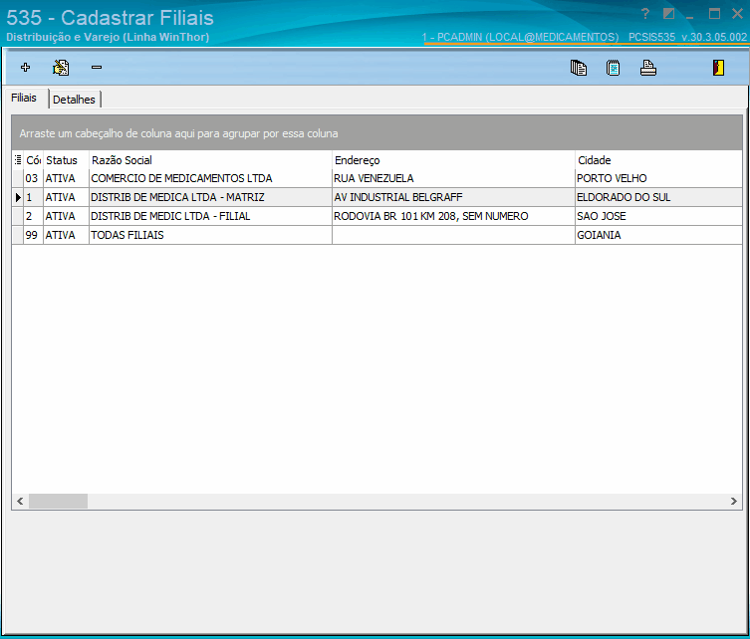
Task: Click the edit record icon in toolbar
Action: pos(61,68)
